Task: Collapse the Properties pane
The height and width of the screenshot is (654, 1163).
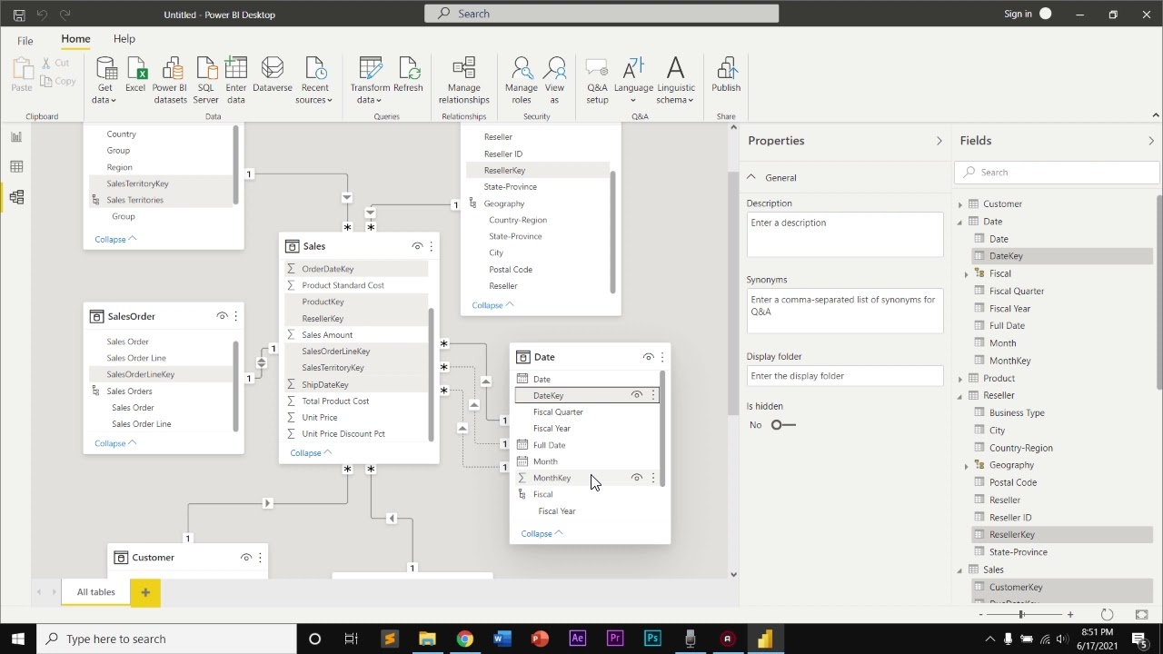Action: coord(939,141)
